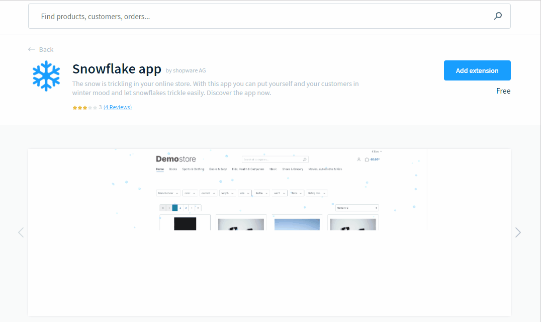Click the star rating display

[x=84, y=108]
